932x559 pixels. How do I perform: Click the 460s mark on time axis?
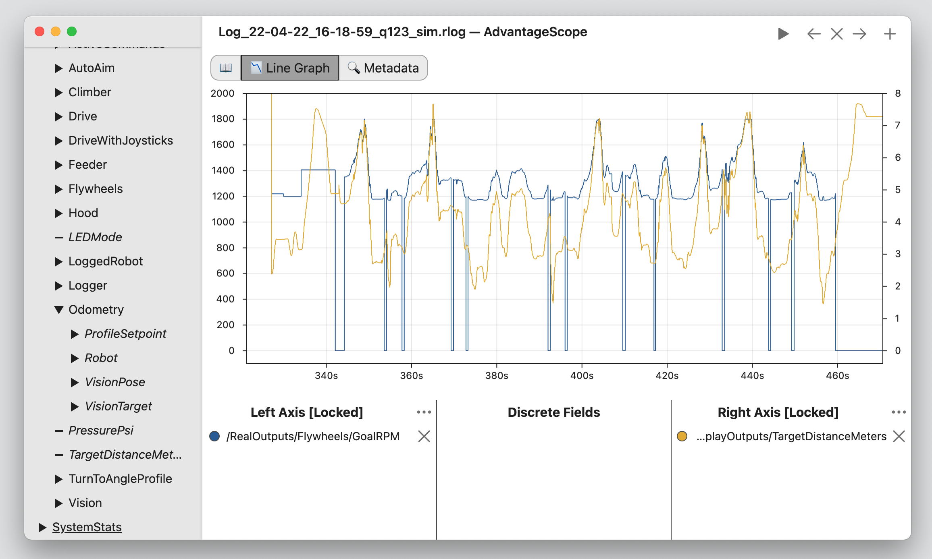coord(837,376)
